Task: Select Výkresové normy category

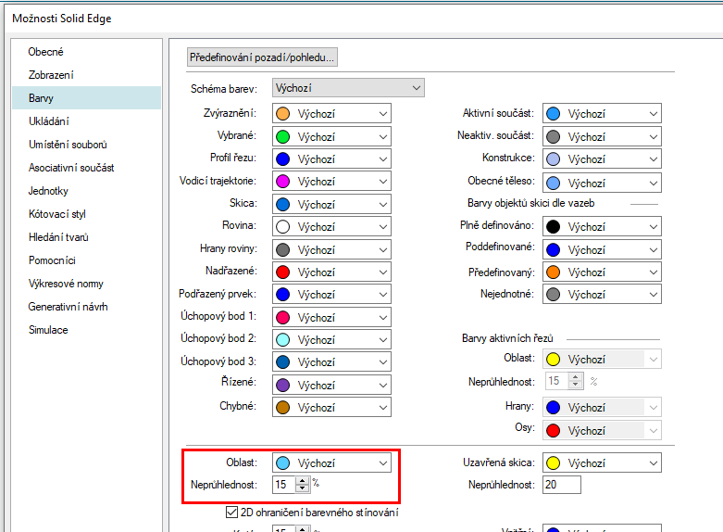Action: (x=66, y=283)
